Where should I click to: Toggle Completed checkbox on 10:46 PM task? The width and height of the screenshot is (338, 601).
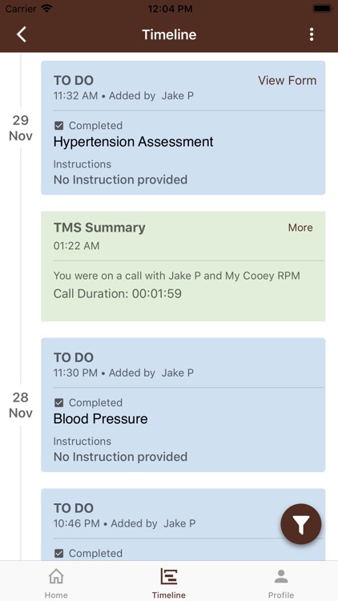58,553
